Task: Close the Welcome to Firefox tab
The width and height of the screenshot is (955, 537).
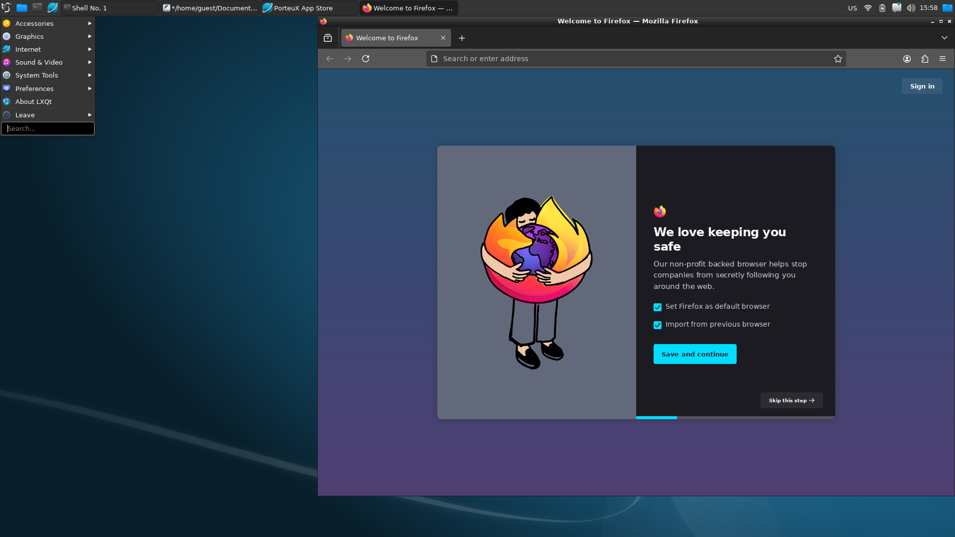Action: [443, 38]
